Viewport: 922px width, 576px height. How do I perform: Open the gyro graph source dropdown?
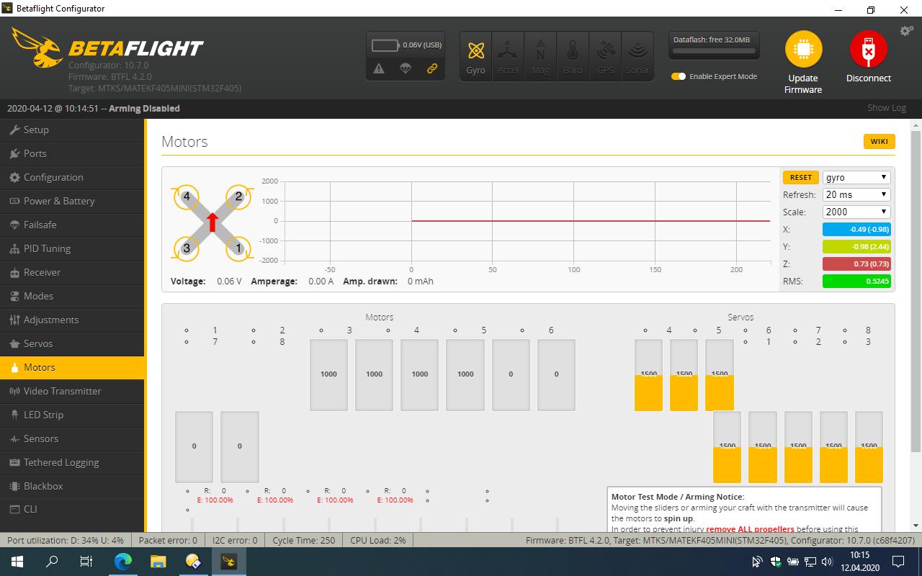click(856, 177)
